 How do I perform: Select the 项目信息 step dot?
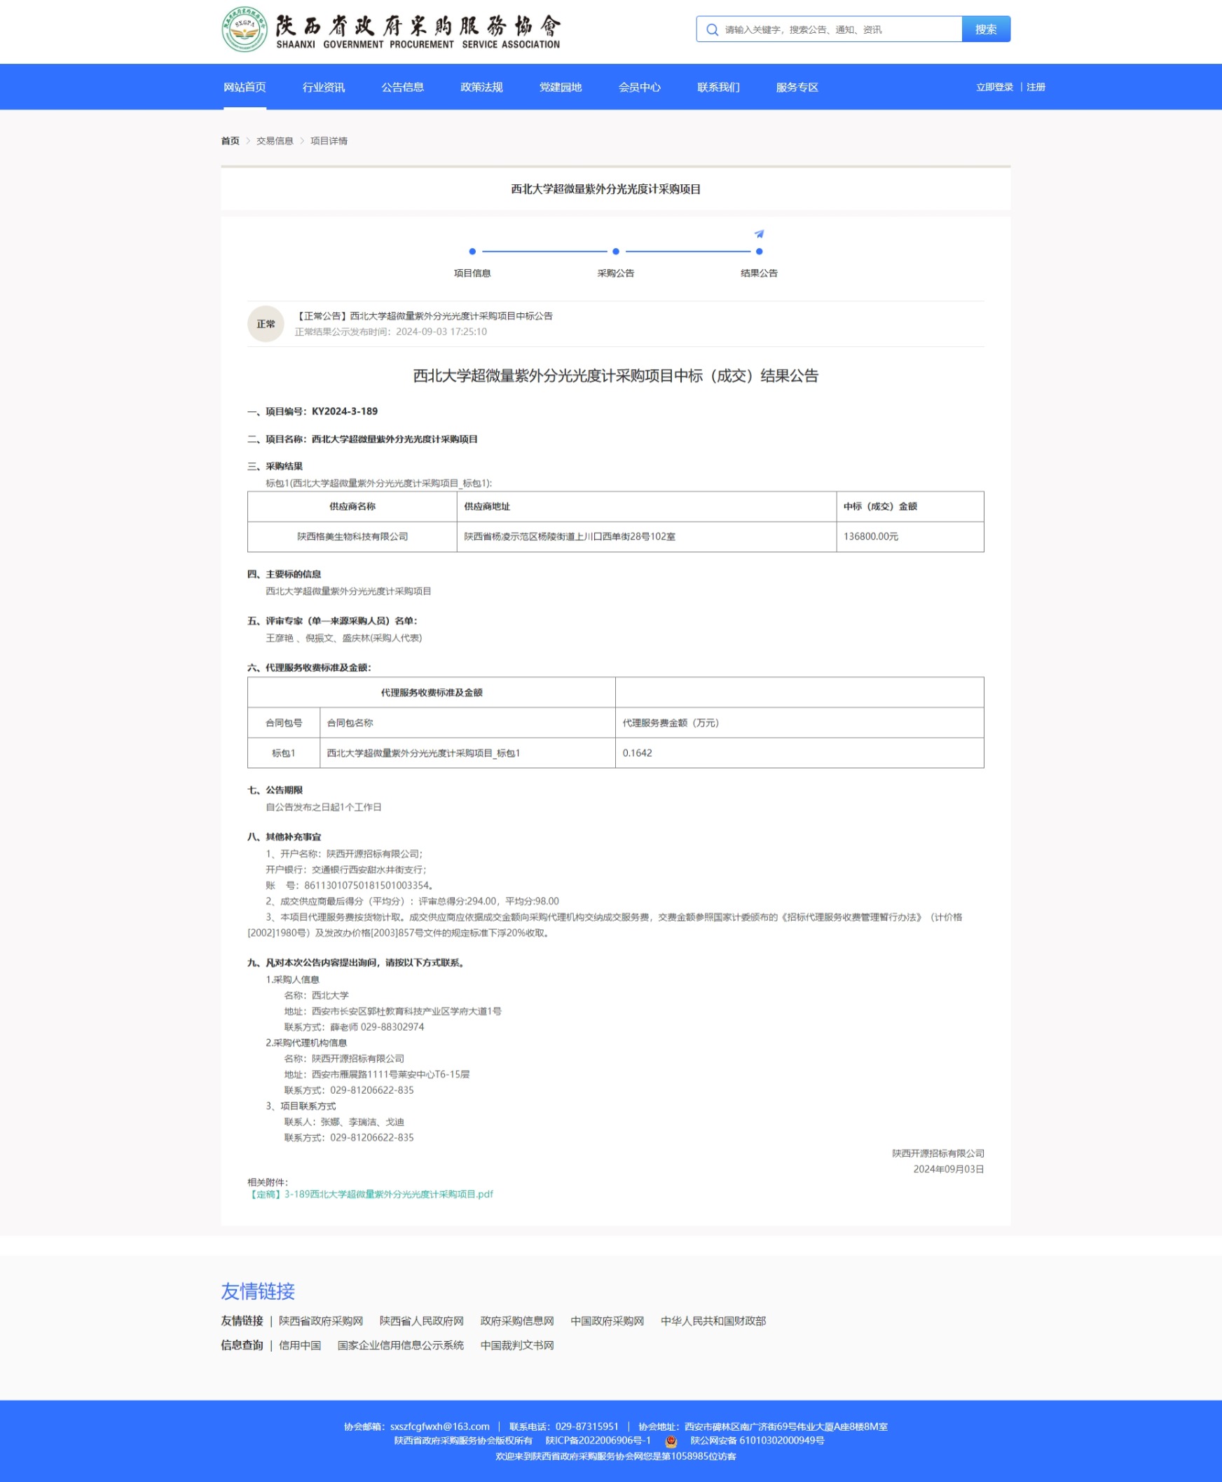point(472,252)
